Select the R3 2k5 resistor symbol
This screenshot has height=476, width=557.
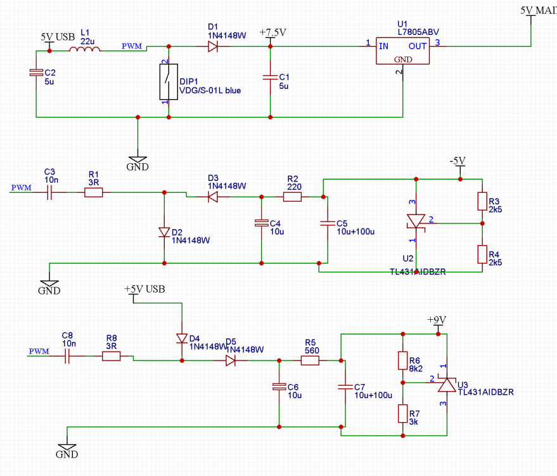482,201
